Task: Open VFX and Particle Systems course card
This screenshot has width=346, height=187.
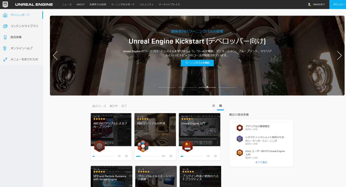Action: pos(111,176)
